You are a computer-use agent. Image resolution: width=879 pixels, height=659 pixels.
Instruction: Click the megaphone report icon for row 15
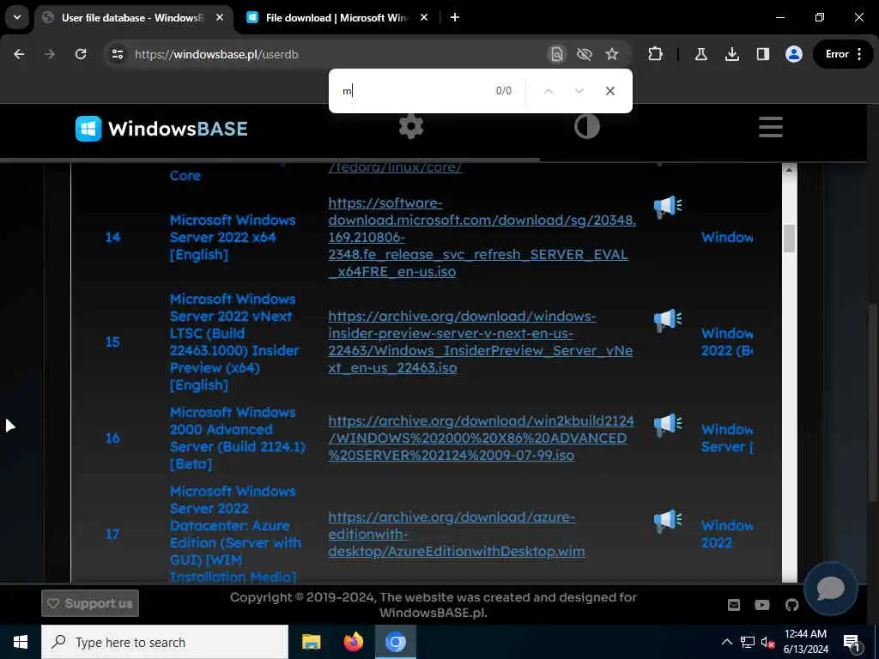click(x=668, y=320)
